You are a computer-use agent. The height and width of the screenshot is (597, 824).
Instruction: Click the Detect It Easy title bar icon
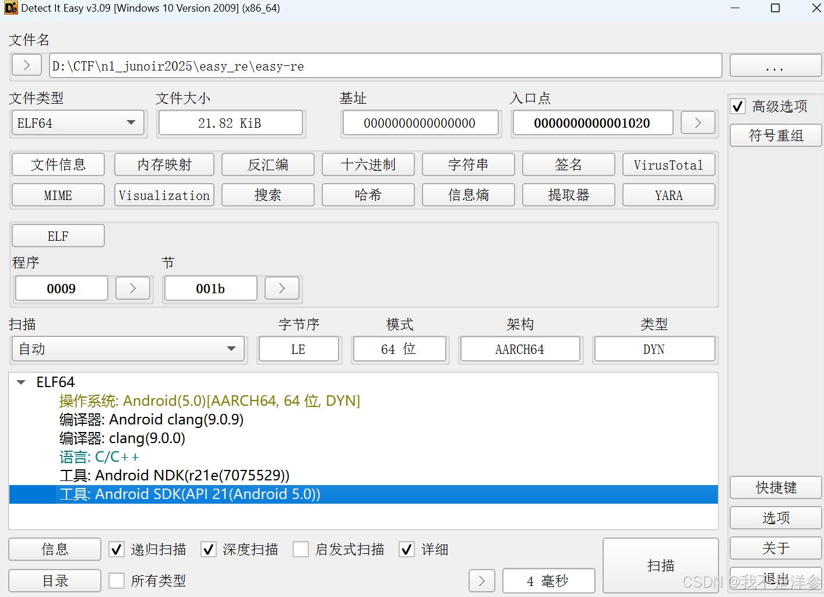[9, 8]
